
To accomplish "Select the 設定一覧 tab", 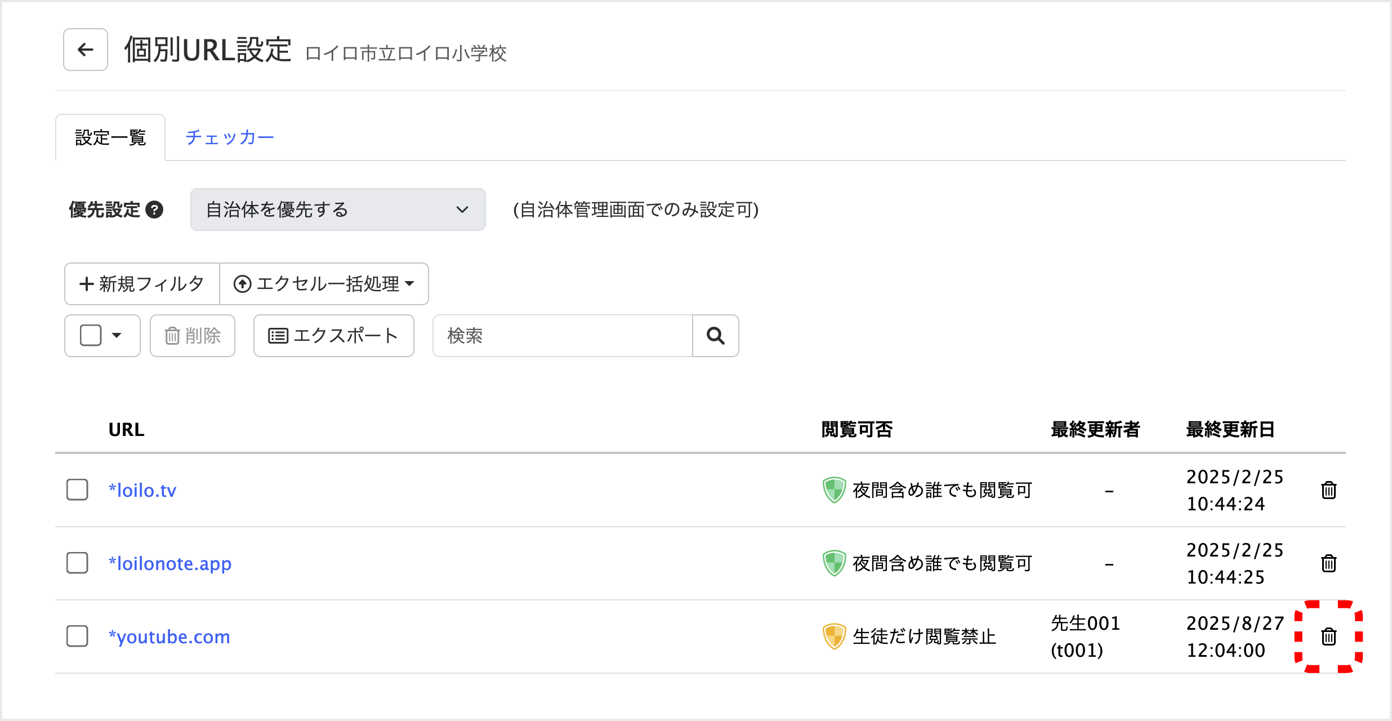I will [110, 137].
